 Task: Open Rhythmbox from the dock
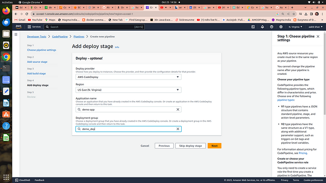coord(6,45)
